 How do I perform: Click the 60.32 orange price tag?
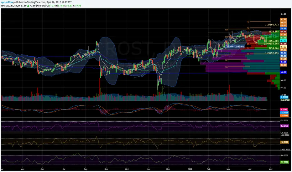tap(284, 23)
